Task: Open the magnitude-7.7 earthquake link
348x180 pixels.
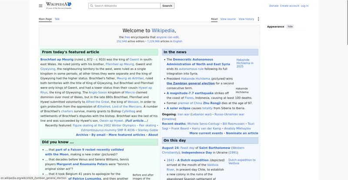Action: point(190,93)
